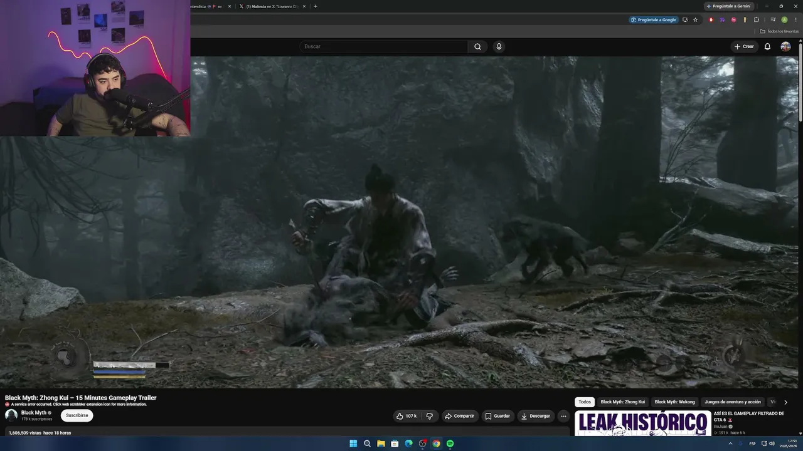Open a new browser tab with plus

pos(315,6)
